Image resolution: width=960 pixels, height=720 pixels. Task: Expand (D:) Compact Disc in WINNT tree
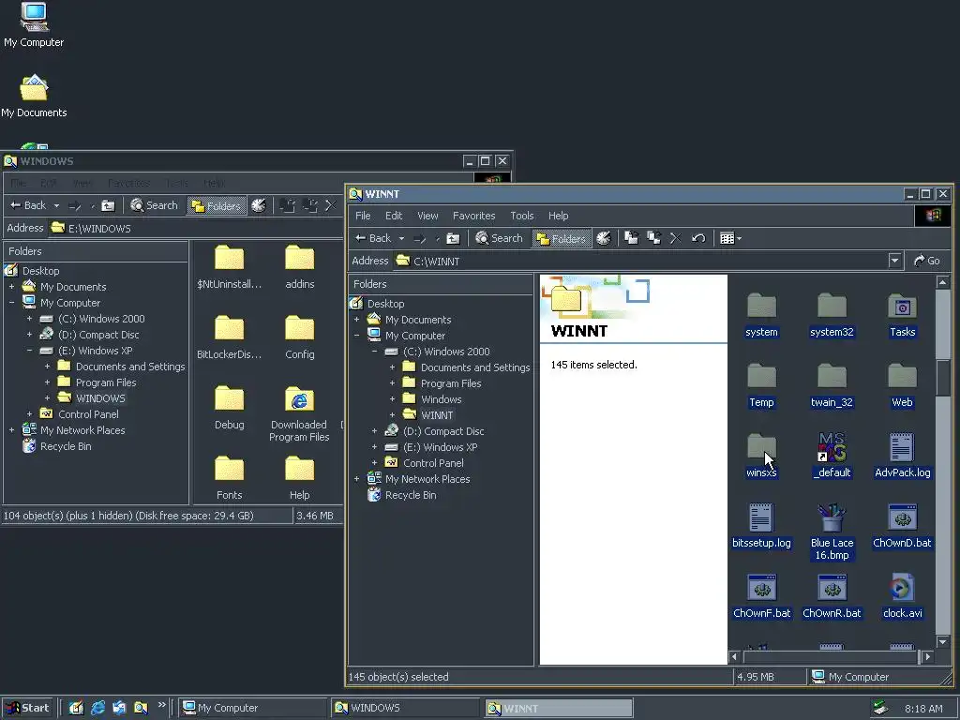coord(374,431)
